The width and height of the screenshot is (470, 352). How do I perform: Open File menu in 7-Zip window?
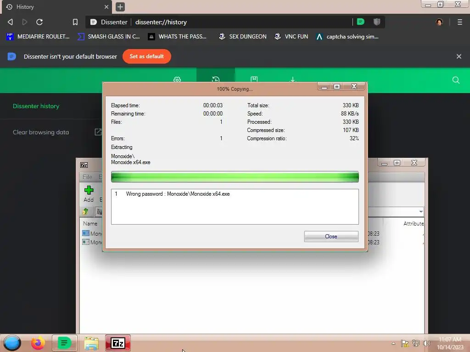pos(87,177)
